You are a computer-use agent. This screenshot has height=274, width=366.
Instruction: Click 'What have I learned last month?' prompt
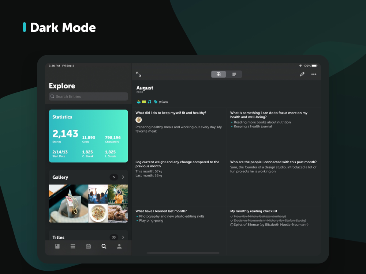(x=161, y=211)
